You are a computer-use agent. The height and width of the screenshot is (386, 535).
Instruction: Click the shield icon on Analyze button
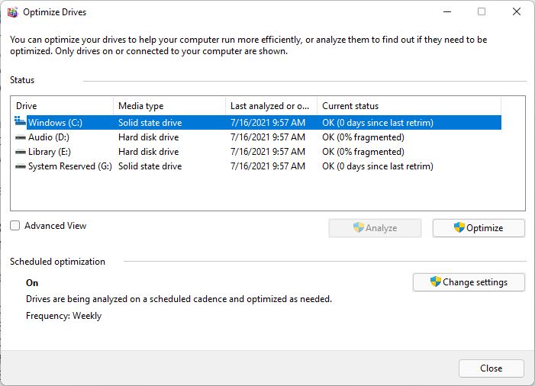coord(358,228)
